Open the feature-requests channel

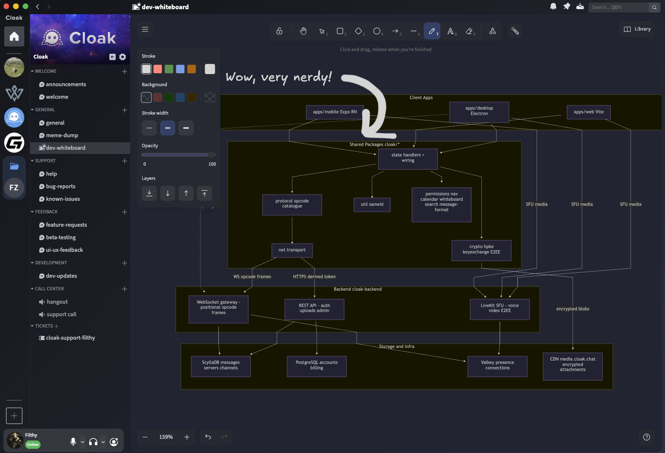[x=79, y=225]
